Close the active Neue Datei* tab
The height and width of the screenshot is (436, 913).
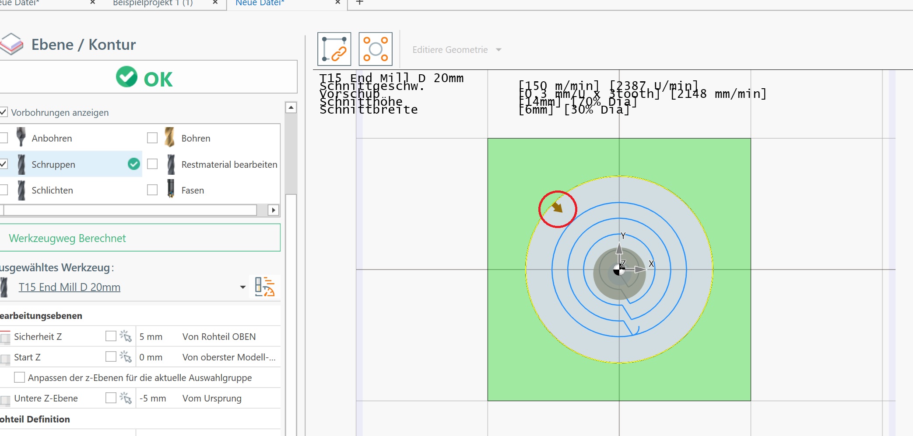coord(338,3)
